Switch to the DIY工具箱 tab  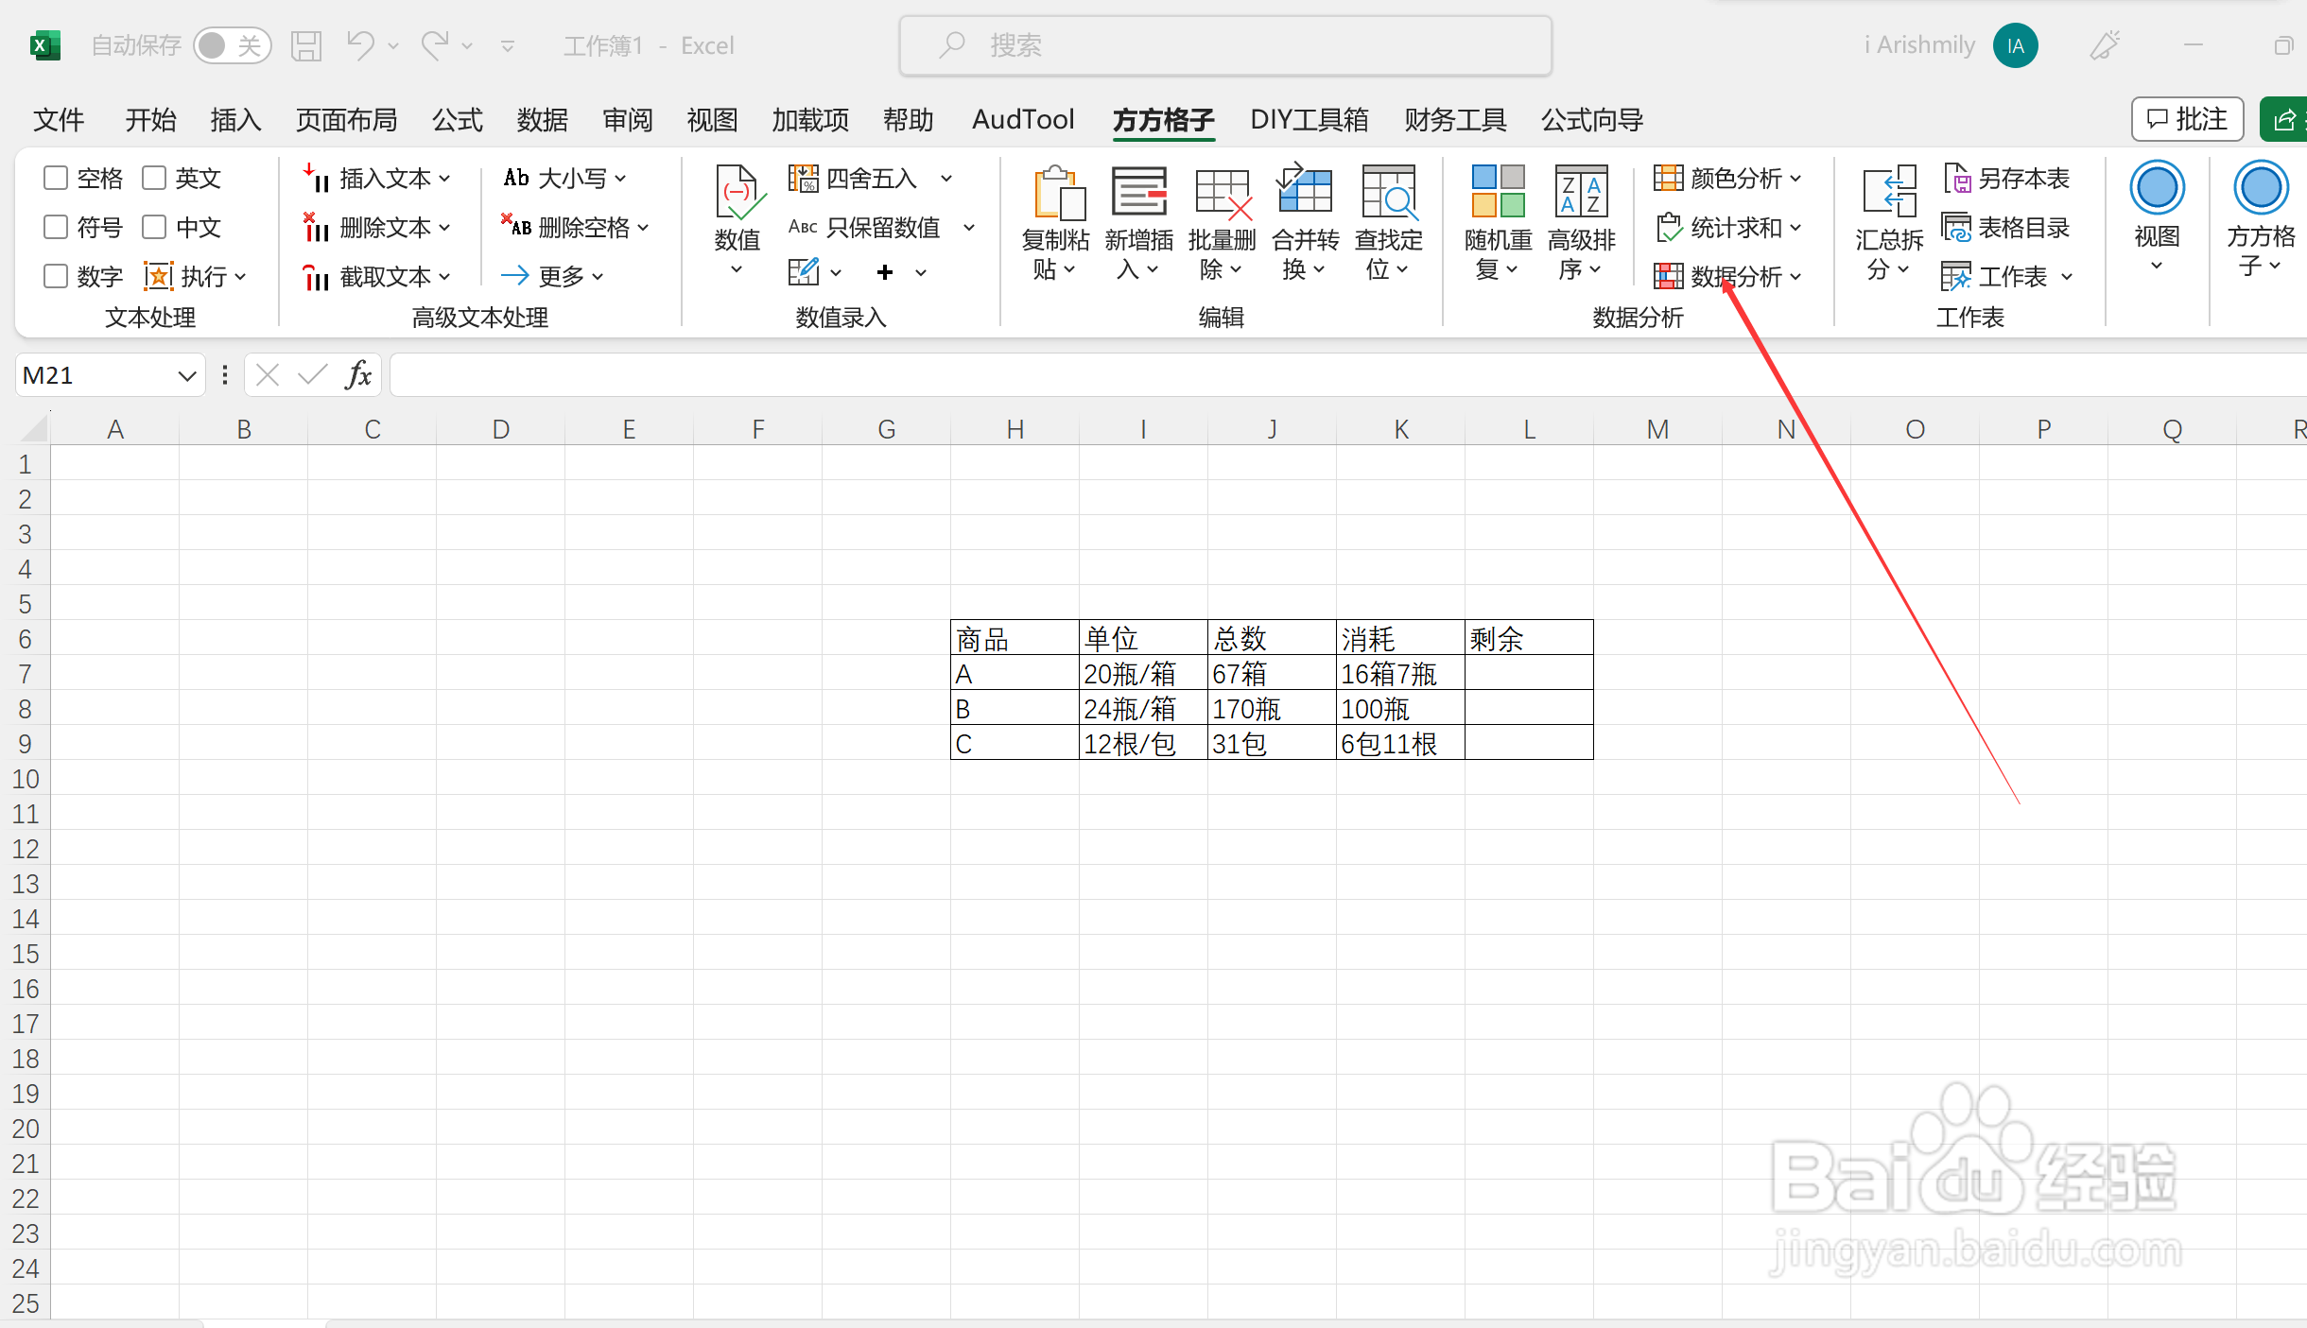tap(1309, 120)
